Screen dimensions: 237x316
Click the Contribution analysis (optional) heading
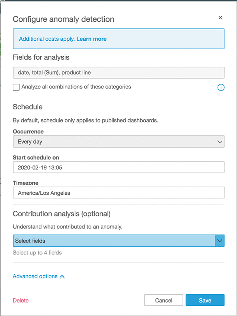click(62, 214)
